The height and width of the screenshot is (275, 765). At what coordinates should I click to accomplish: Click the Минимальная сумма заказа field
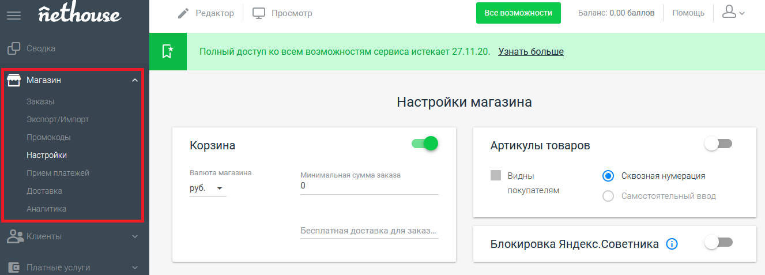[369, 186]
